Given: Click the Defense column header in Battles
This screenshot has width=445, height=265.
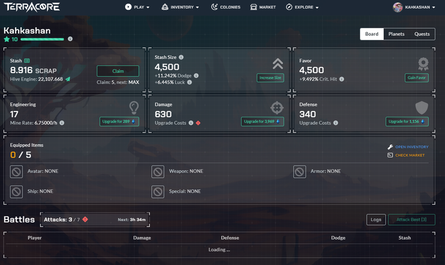Looking at the screenshot, I should 230,238.
